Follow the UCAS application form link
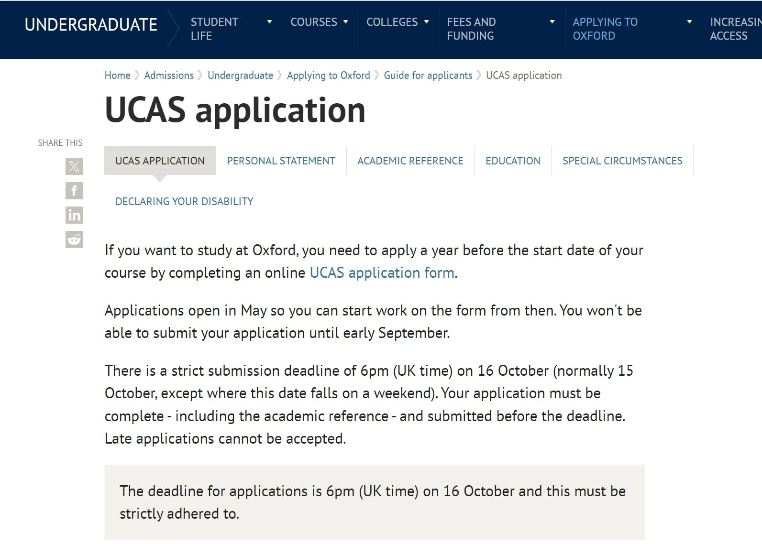The image size is (762, 544). [x=382, y=273]
